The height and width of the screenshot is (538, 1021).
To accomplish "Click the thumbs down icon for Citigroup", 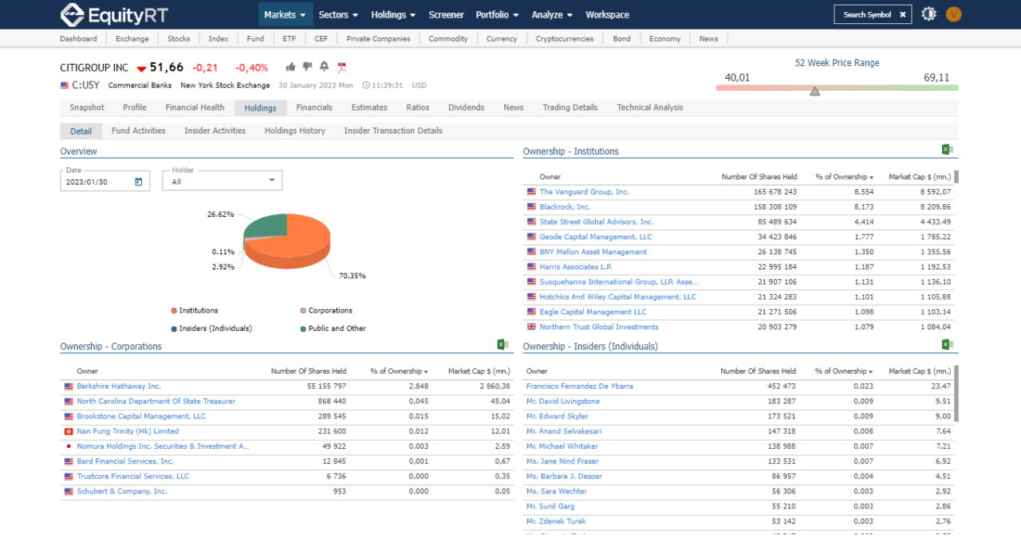I will (307, 67).
